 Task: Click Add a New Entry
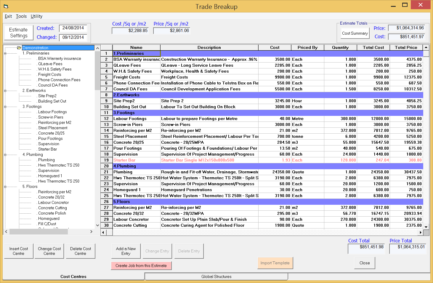(x=126, y=251)
